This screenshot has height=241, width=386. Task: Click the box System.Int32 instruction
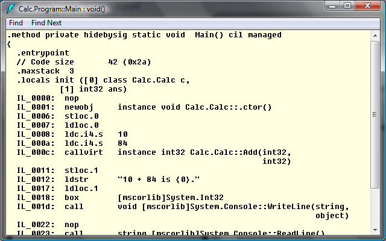coord(120,198)
